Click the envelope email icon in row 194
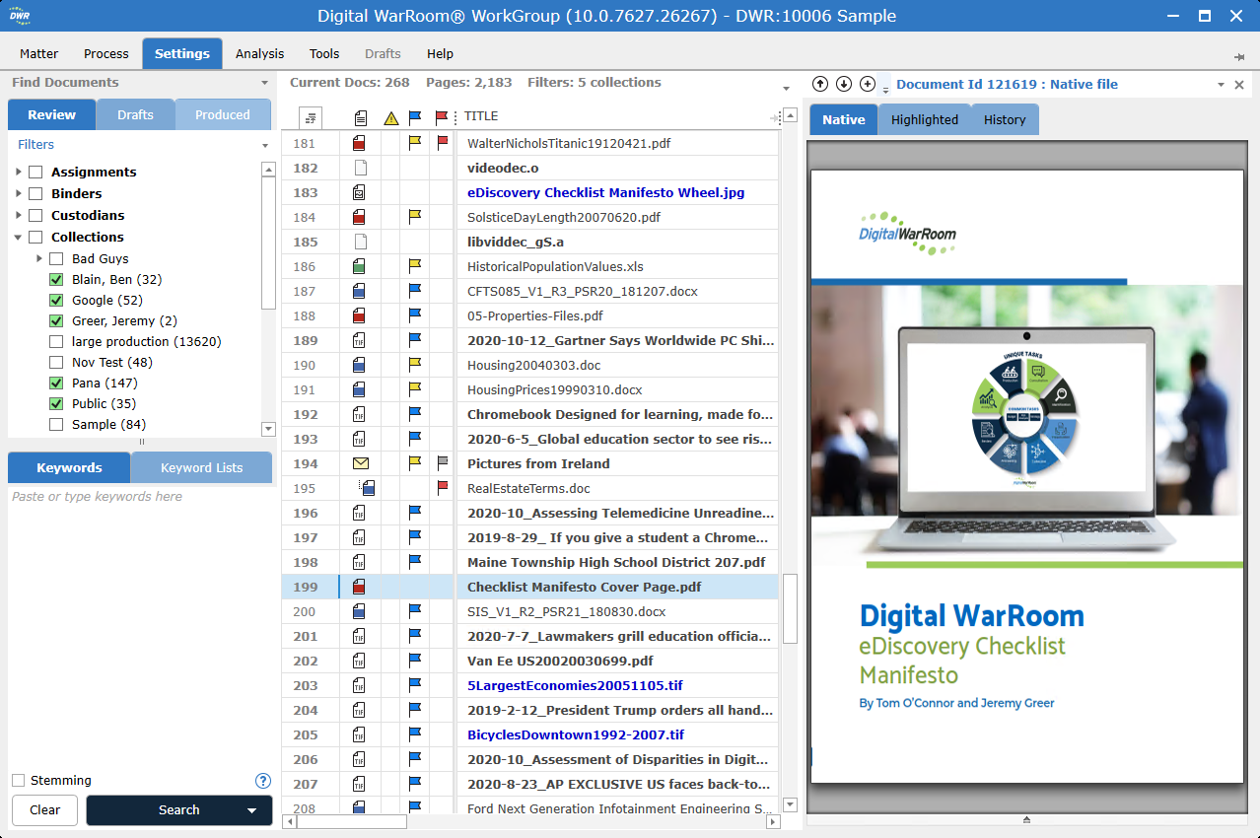Image resolution: width=1260 pixels, height=838 pixels. (360, 463)
